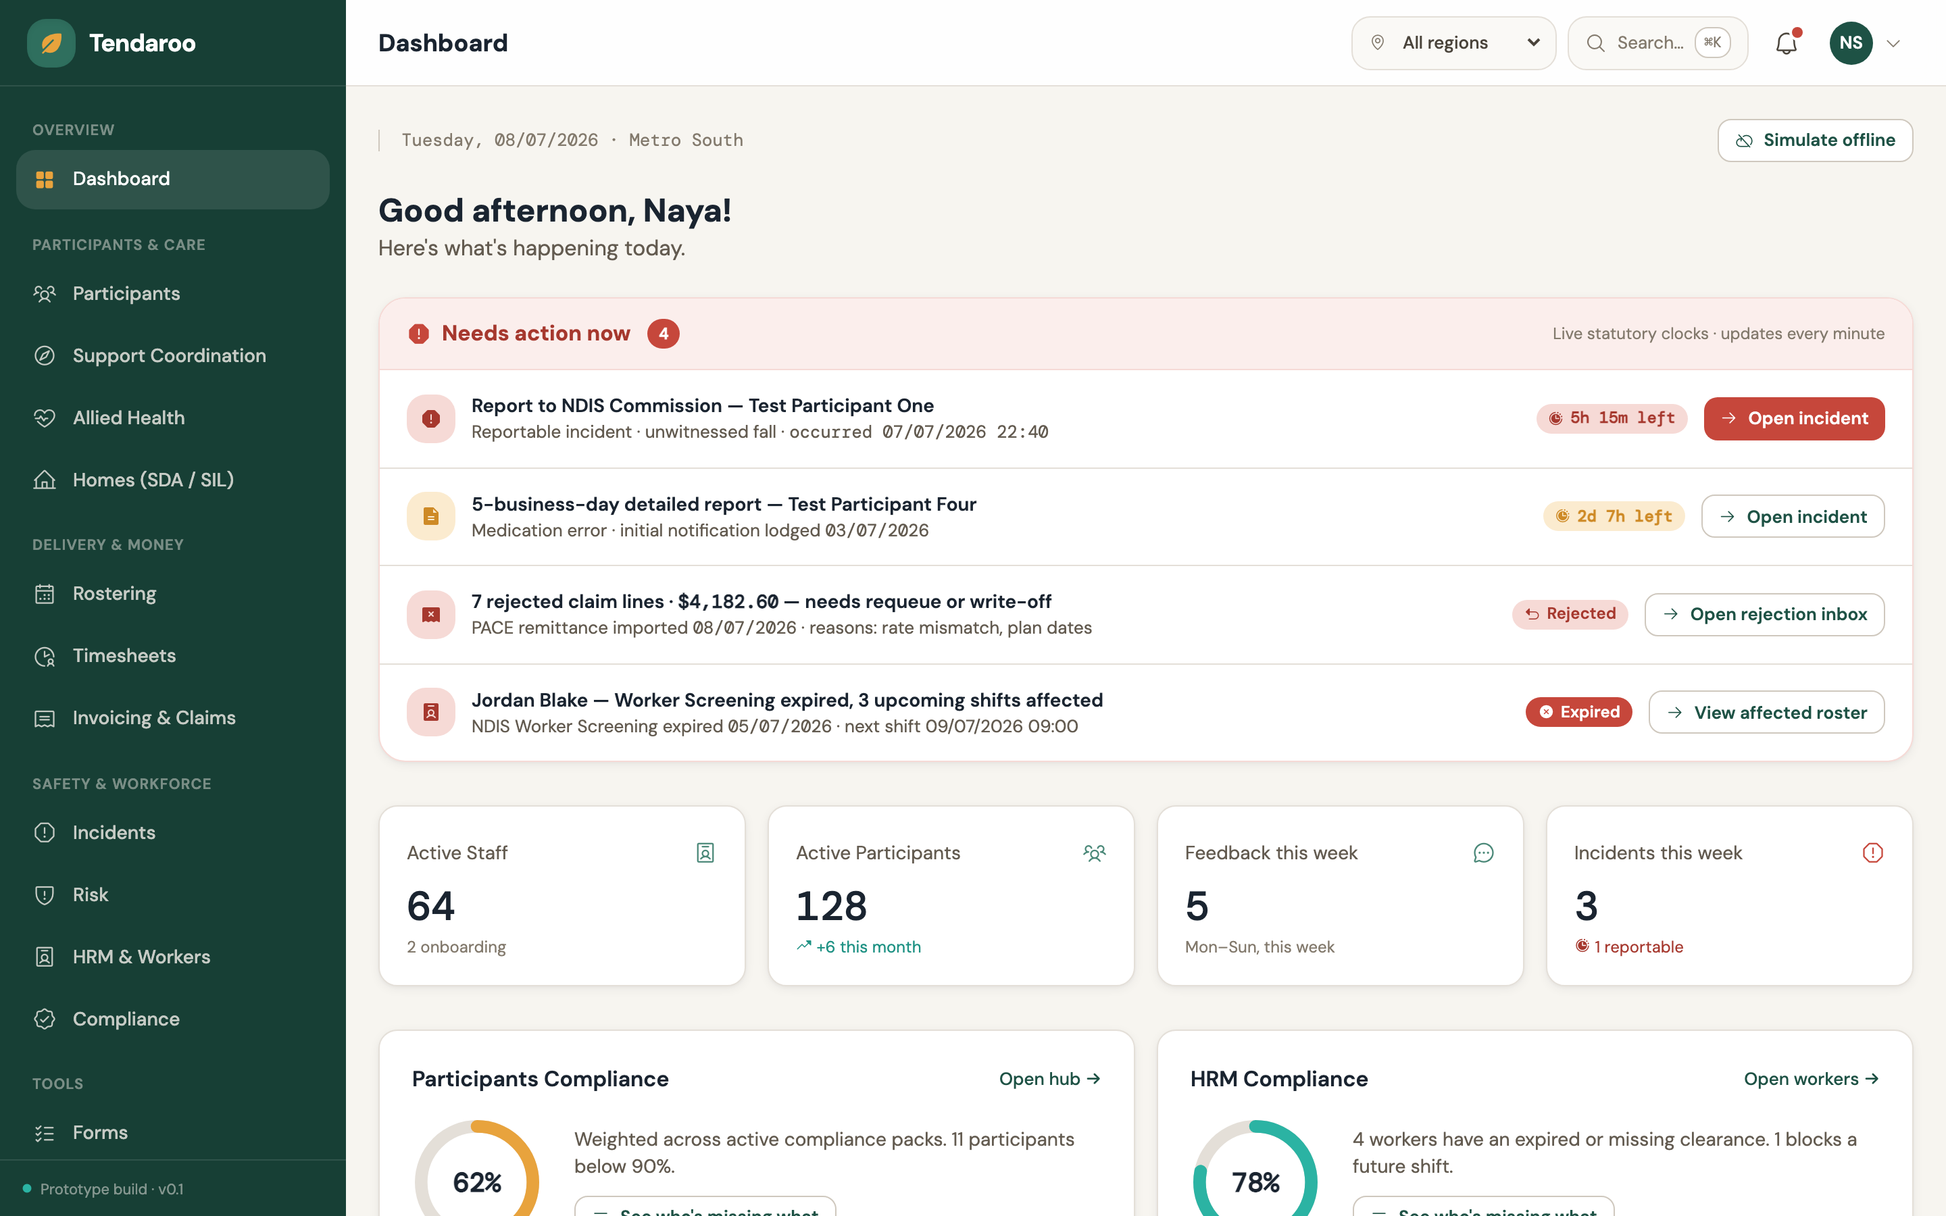Screen dimensions: 1946x1216
Task: Focus the Search field
Action: pos(1657,43)
